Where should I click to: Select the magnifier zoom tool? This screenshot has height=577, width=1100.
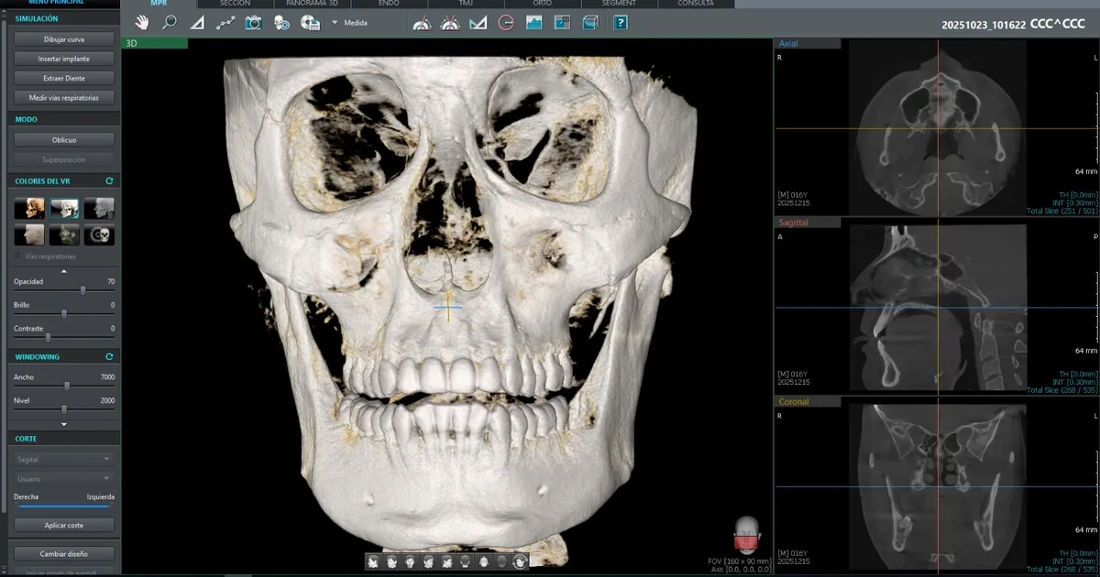click(170, 22)
